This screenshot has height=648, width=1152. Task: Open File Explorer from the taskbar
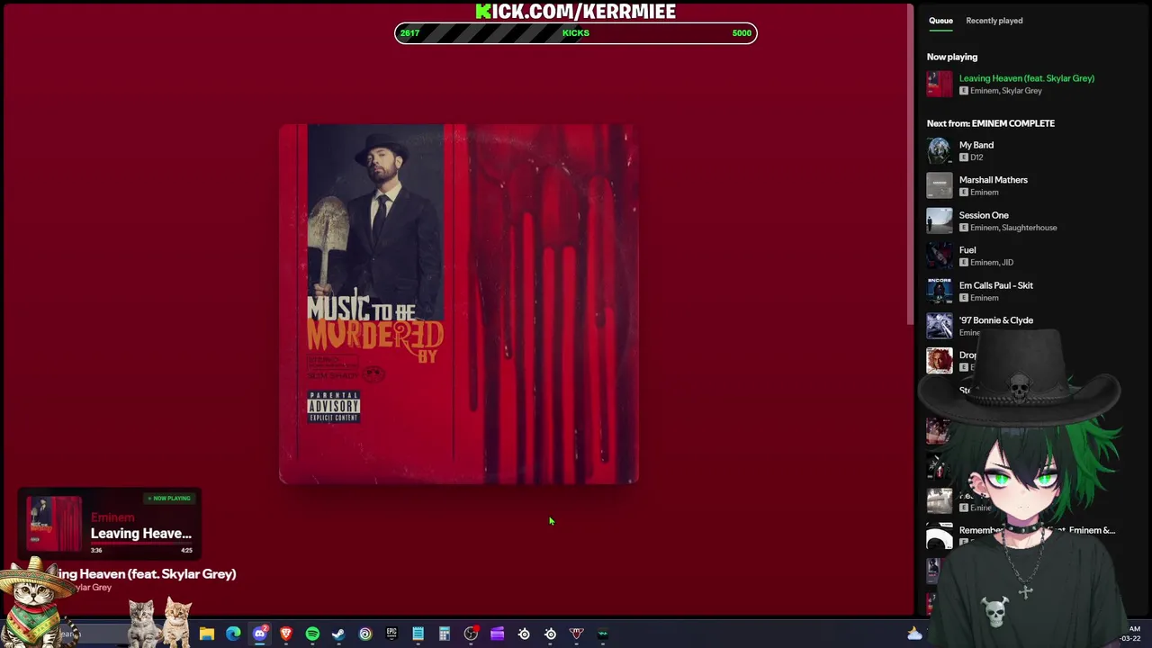click(x=207, y=634)
